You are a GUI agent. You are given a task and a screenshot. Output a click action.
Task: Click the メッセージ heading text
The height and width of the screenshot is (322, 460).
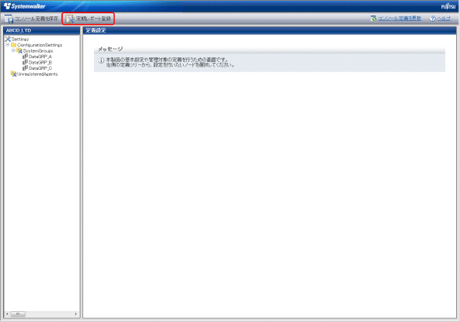coord(110,49)
